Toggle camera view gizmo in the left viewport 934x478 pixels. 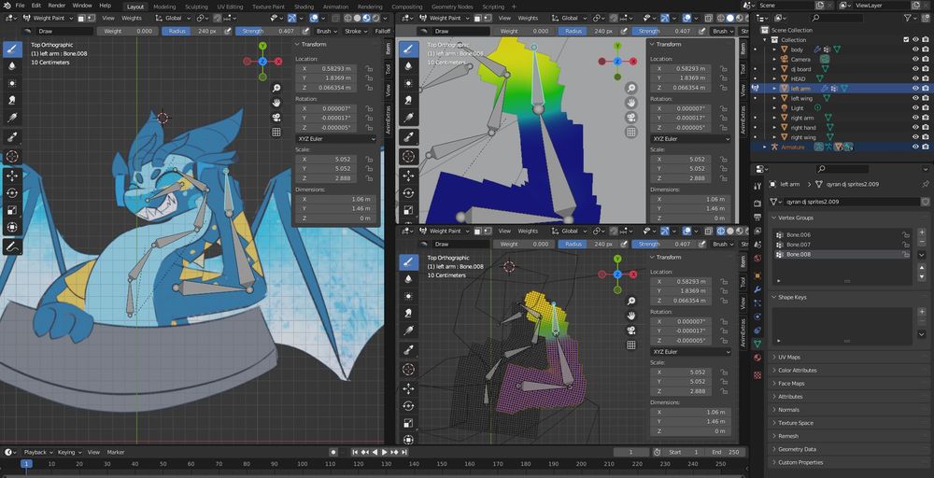pyautogui.click(x=276, y=118)
